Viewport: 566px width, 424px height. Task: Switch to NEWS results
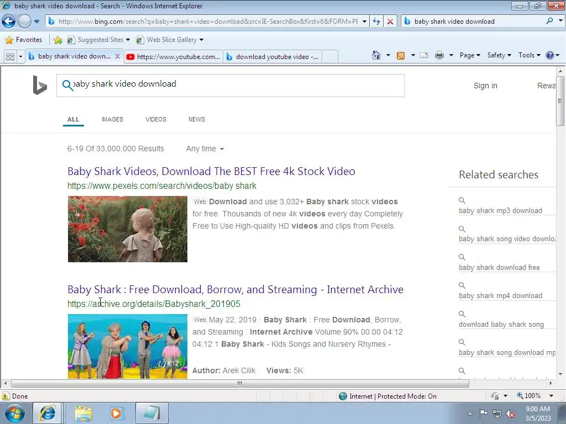[197, 119]
